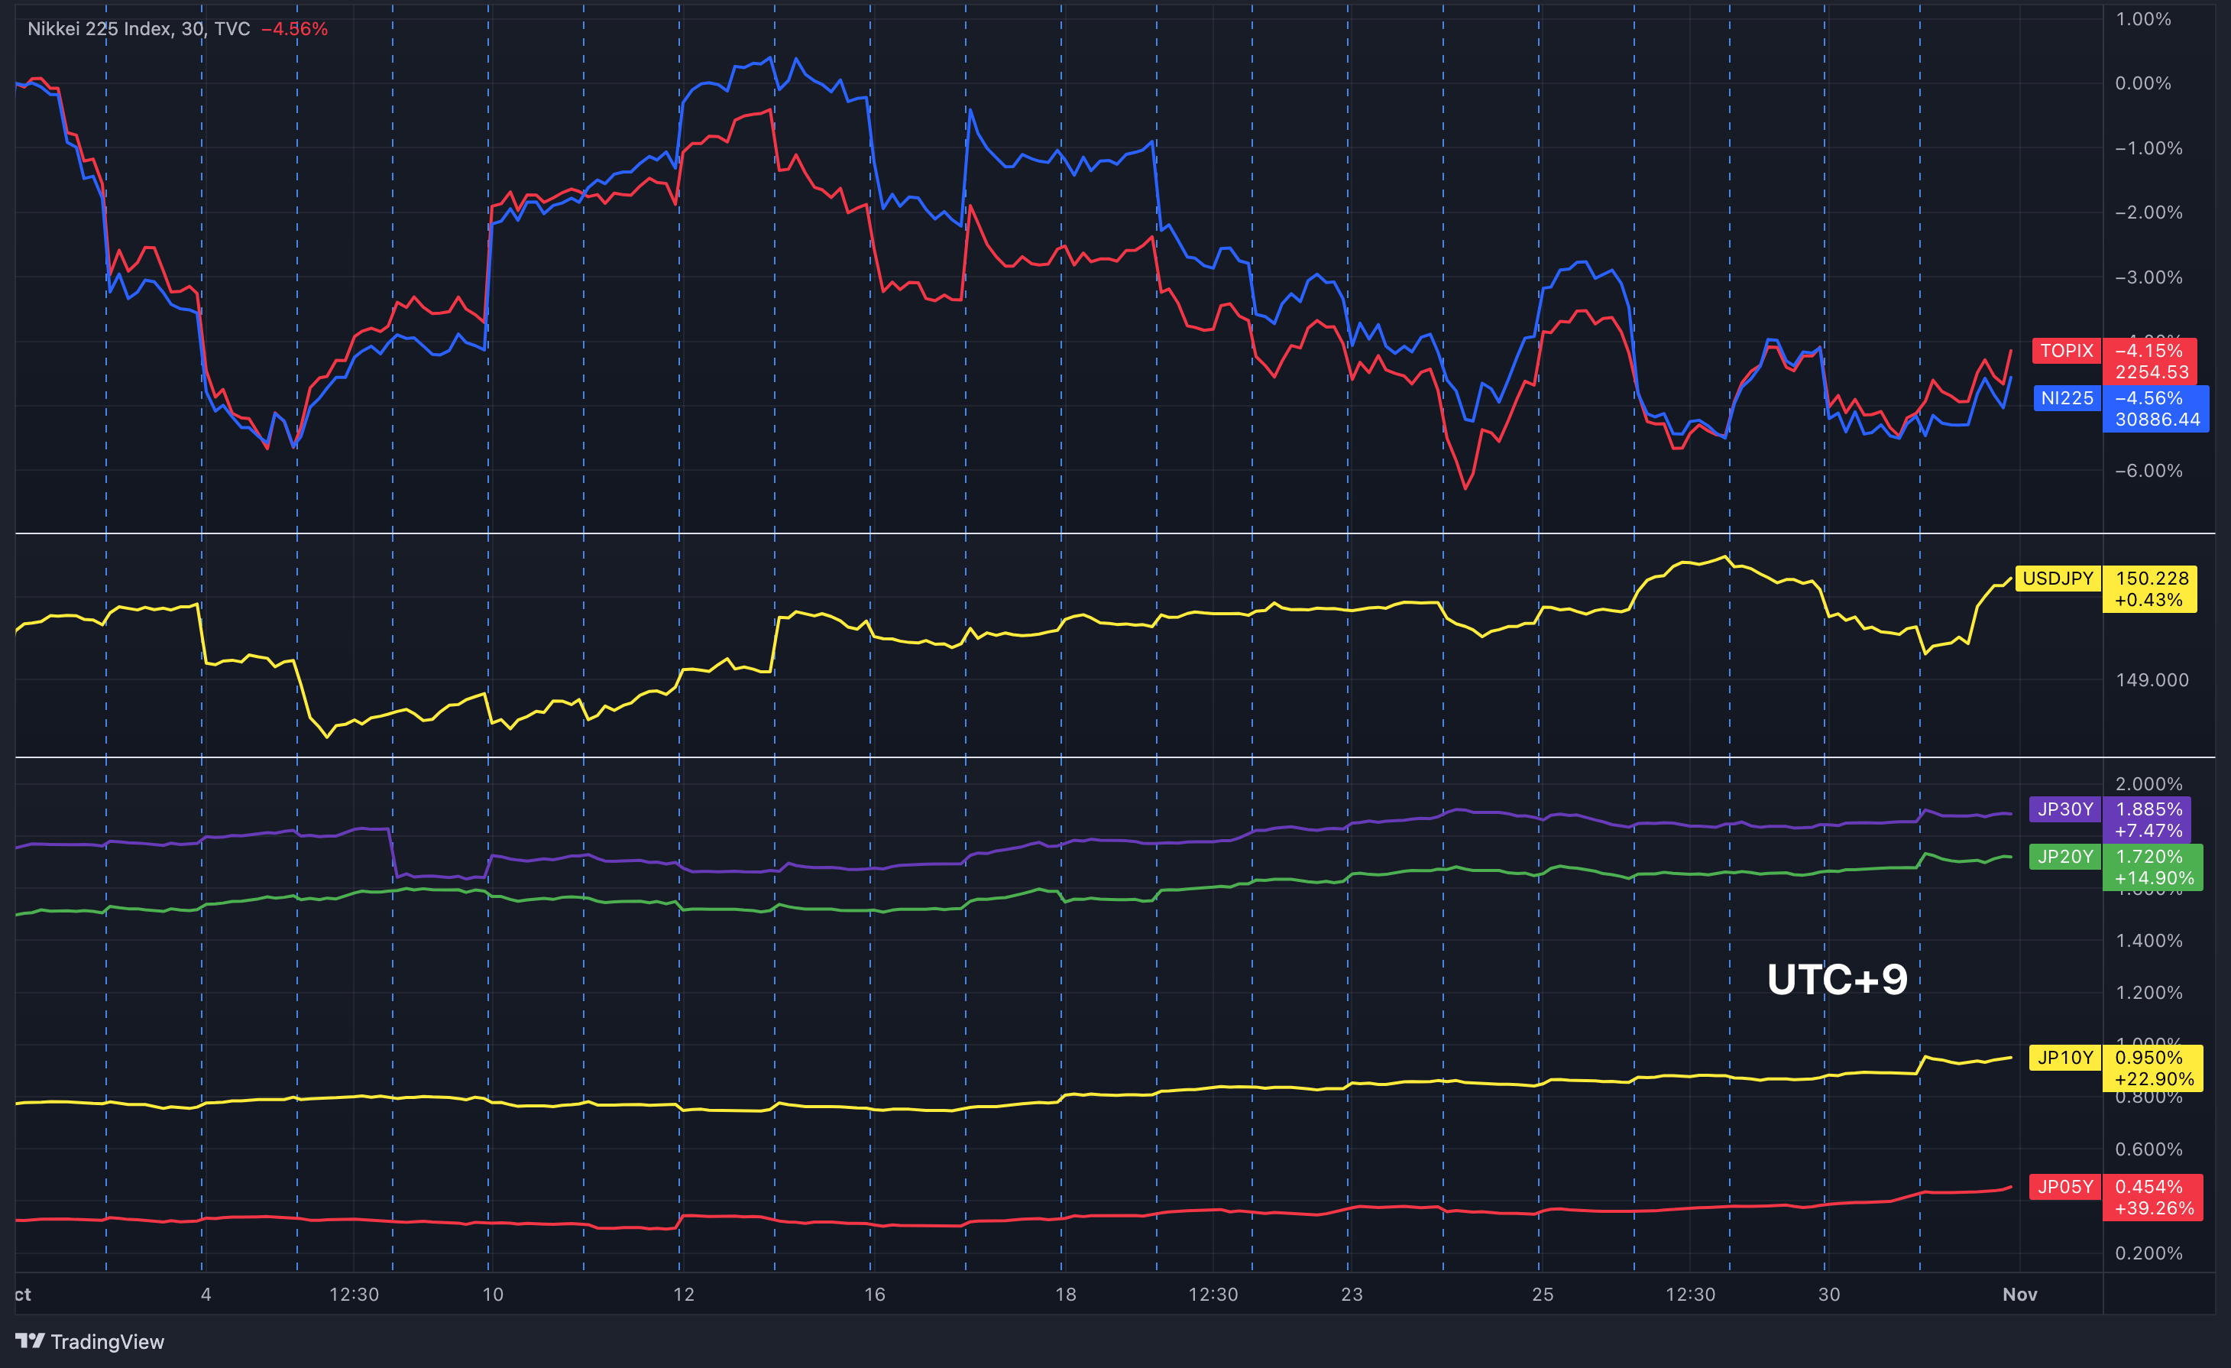Click the purple JP30Y series label
This screenshot has height=1368, width=2231.
click(x=2064, y=809)
